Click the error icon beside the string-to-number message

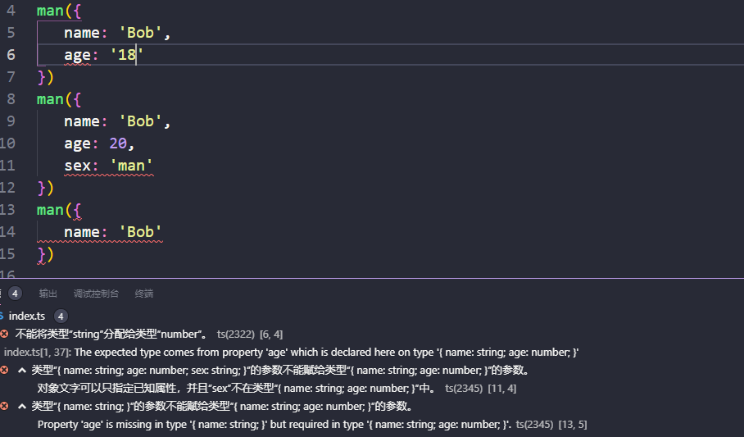click(4, 334)
